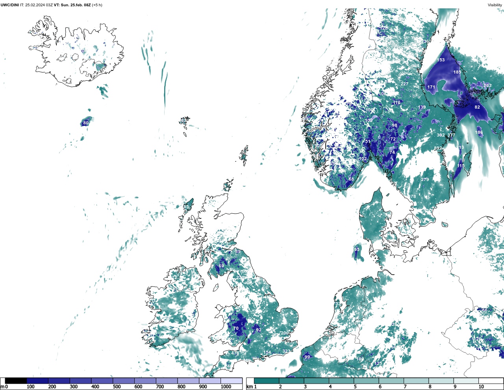Click the visibility value 51 in southern Norway

click(x=368, y=141)
